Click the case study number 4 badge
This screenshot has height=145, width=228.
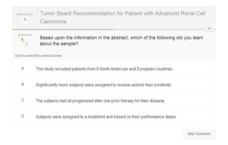[x=25, y=19]
